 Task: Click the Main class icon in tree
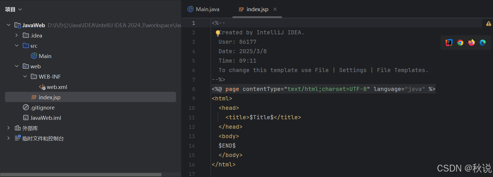tap(34, 56)
